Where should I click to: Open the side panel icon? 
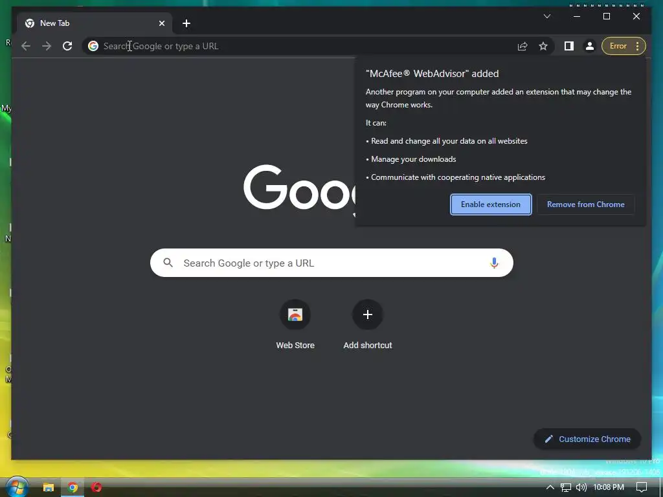coord(569,46)
